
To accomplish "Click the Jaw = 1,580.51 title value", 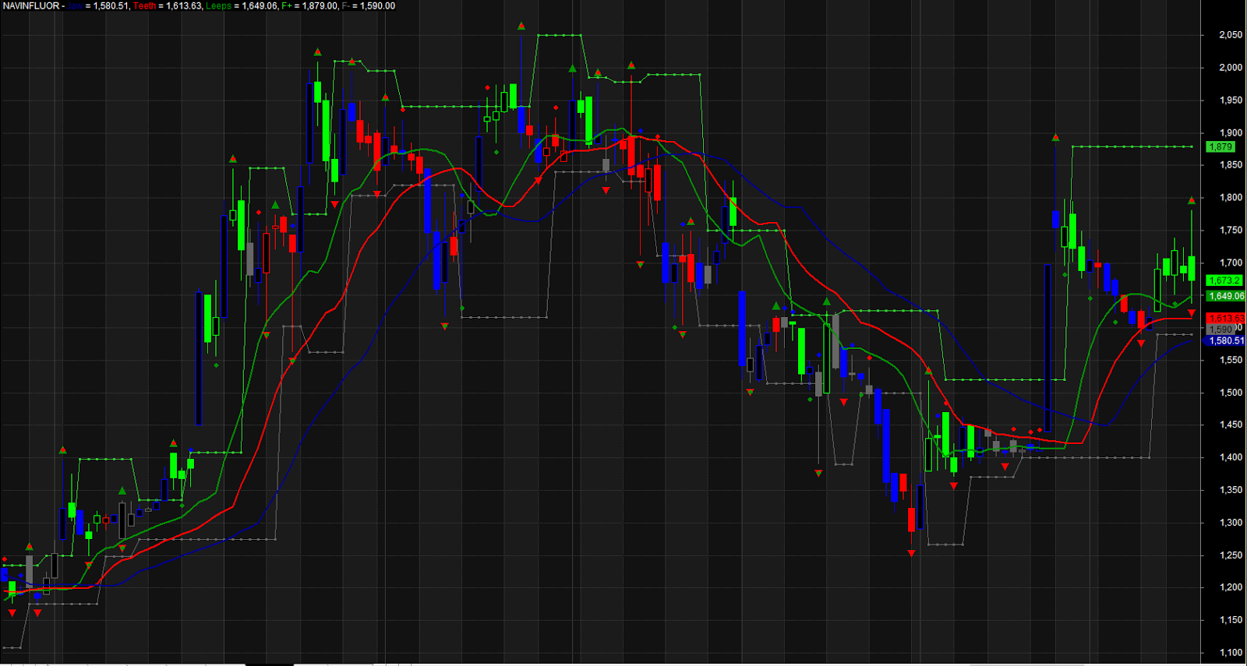I will pyautogui.click(x=98, y=5).
